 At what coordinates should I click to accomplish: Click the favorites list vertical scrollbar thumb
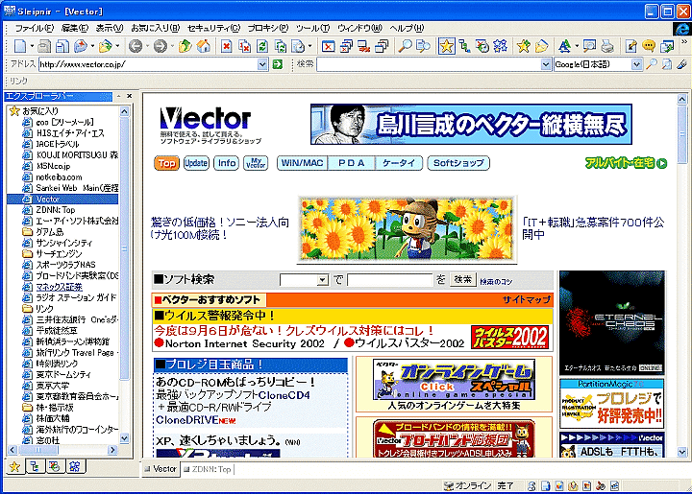pos(124,248)
